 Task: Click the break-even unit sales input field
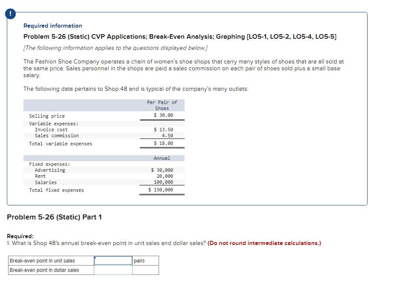[x=113, y=260]
